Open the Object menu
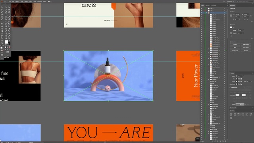The width and height of the screenshot is (254, 143). tap(17, 1)
